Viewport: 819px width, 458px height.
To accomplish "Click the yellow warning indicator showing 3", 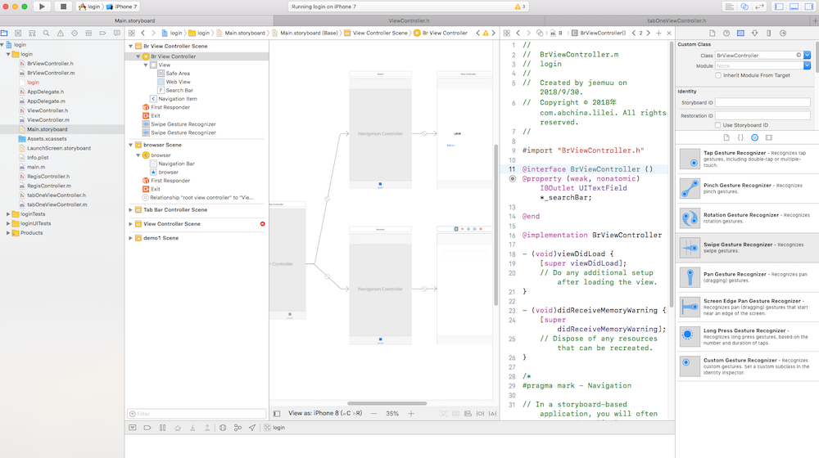I will (519, 7).
